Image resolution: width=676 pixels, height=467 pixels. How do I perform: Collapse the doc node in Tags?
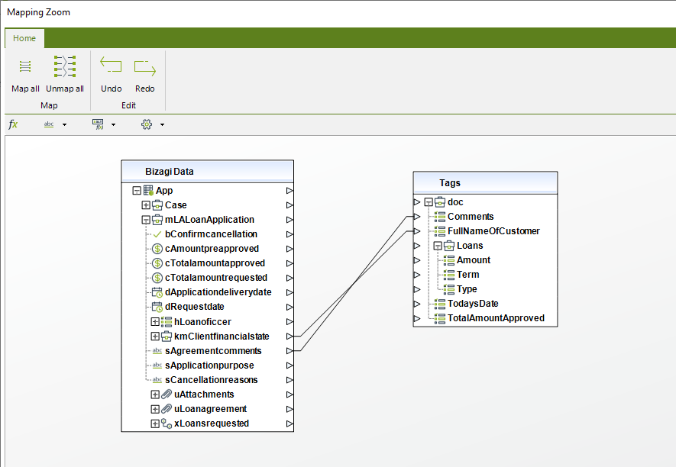tap(428, 202)
